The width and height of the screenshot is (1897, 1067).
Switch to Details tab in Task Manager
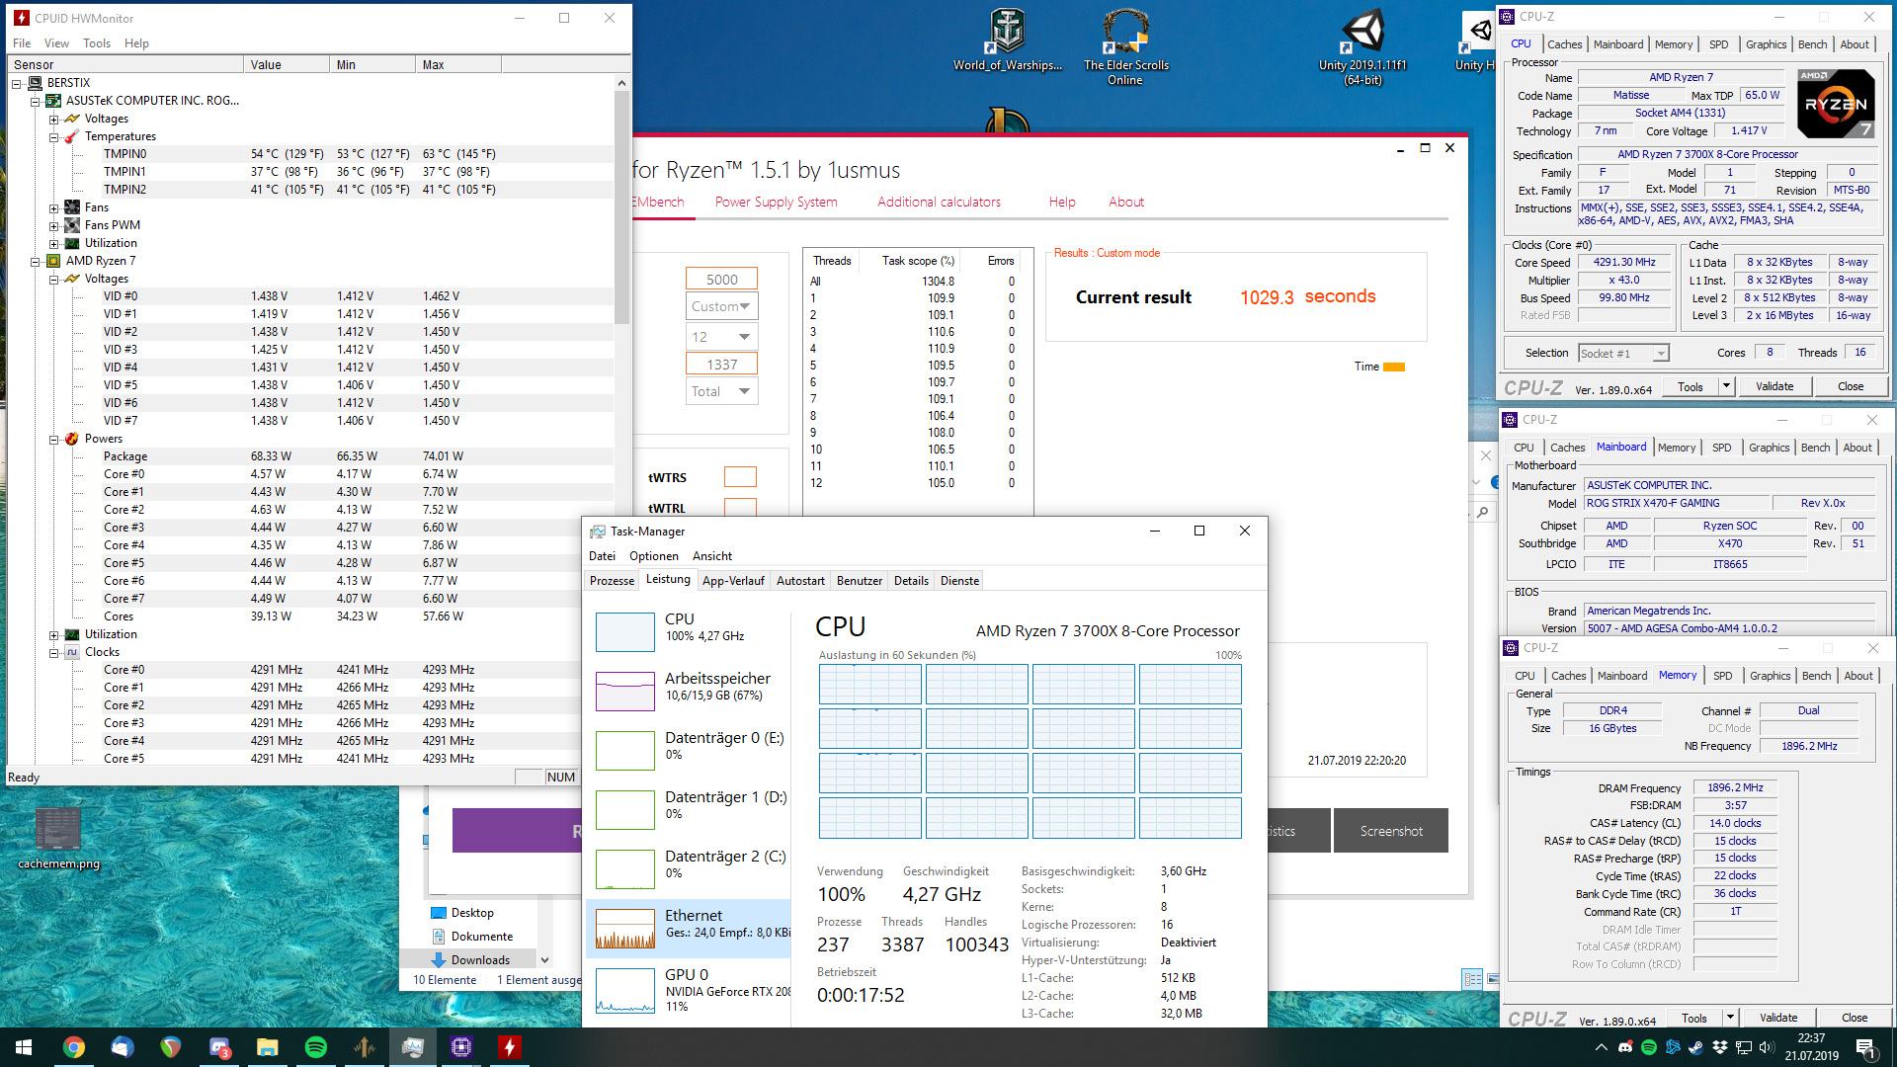[911, 581]
